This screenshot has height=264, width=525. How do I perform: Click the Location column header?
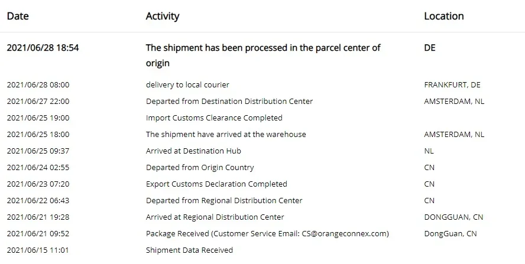[x=443, y=16]
